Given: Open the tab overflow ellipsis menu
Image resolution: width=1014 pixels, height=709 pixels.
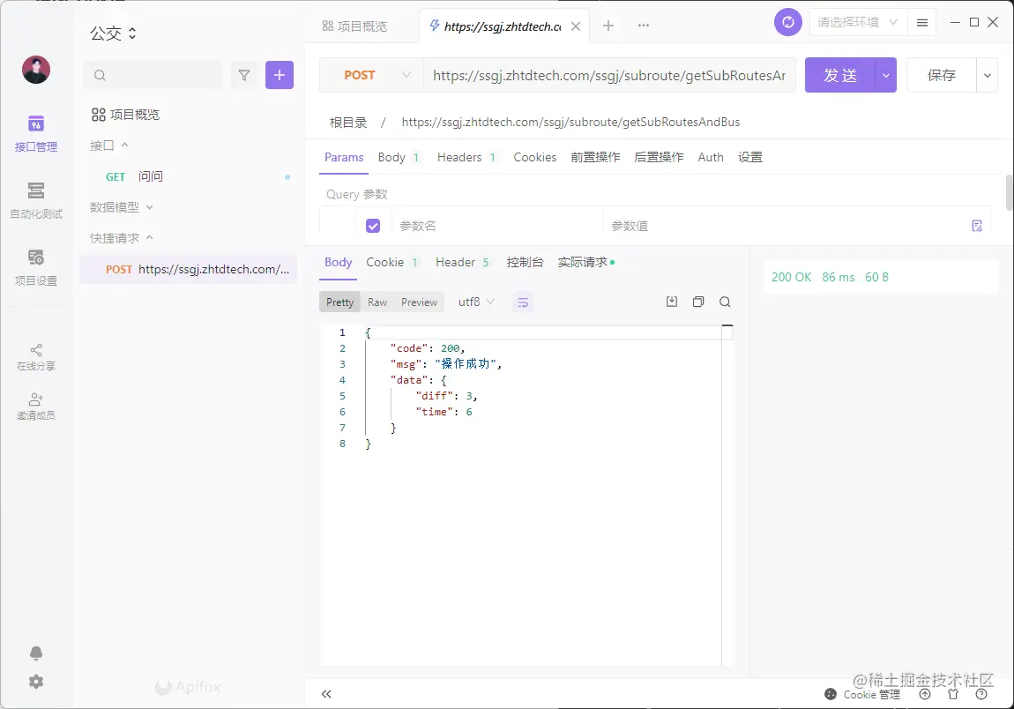Looking at the screenshot, I should pos(644,26).
